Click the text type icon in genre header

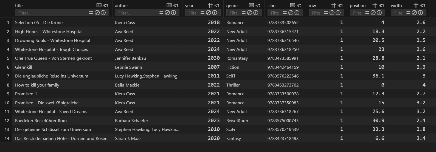click(x=251, y=5)
